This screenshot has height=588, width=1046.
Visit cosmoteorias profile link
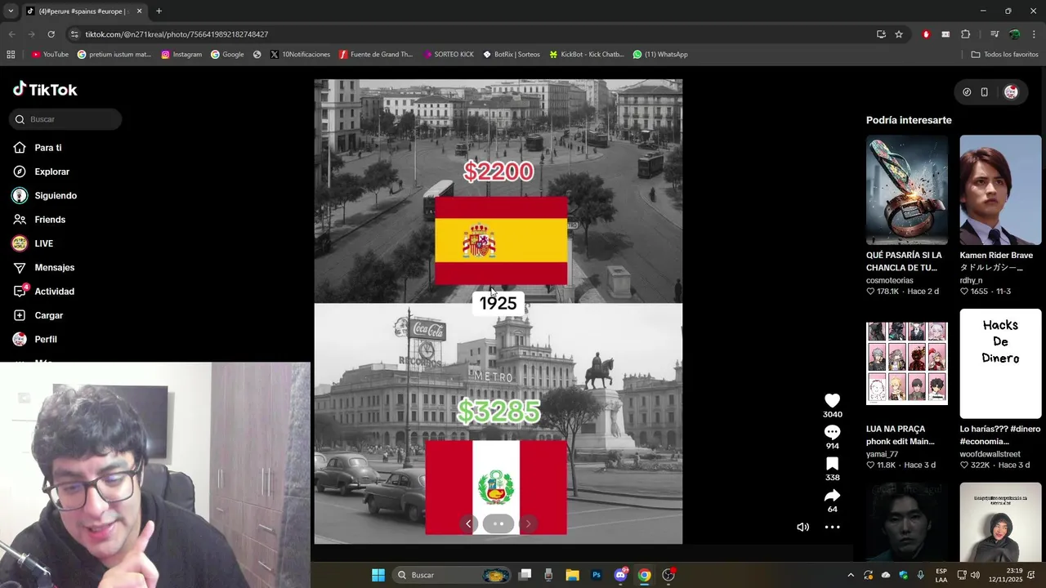[x=890, y=280]
